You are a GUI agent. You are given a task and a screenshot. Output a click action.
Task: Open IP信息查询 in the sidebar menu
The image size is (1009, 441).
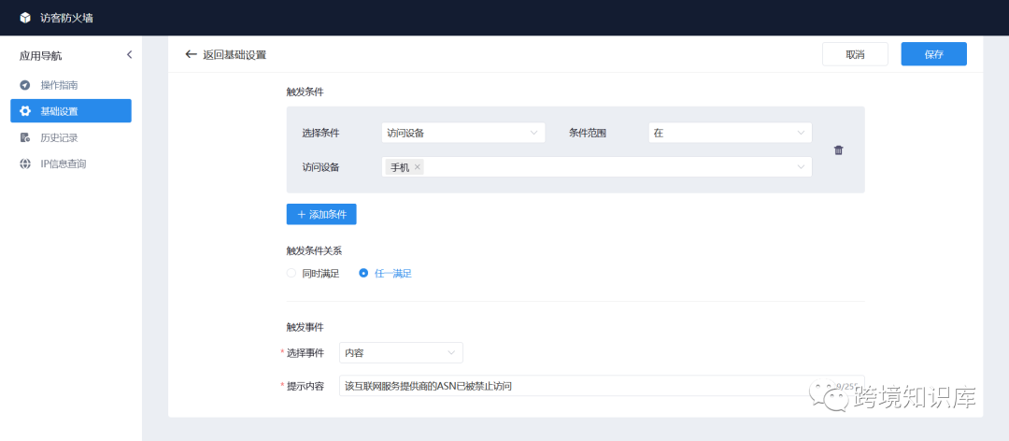63,164
